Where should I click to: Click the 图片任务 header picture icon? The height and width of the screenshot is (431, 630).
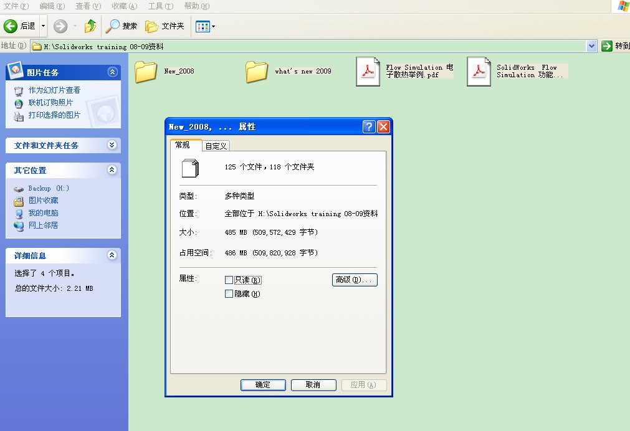15,70
